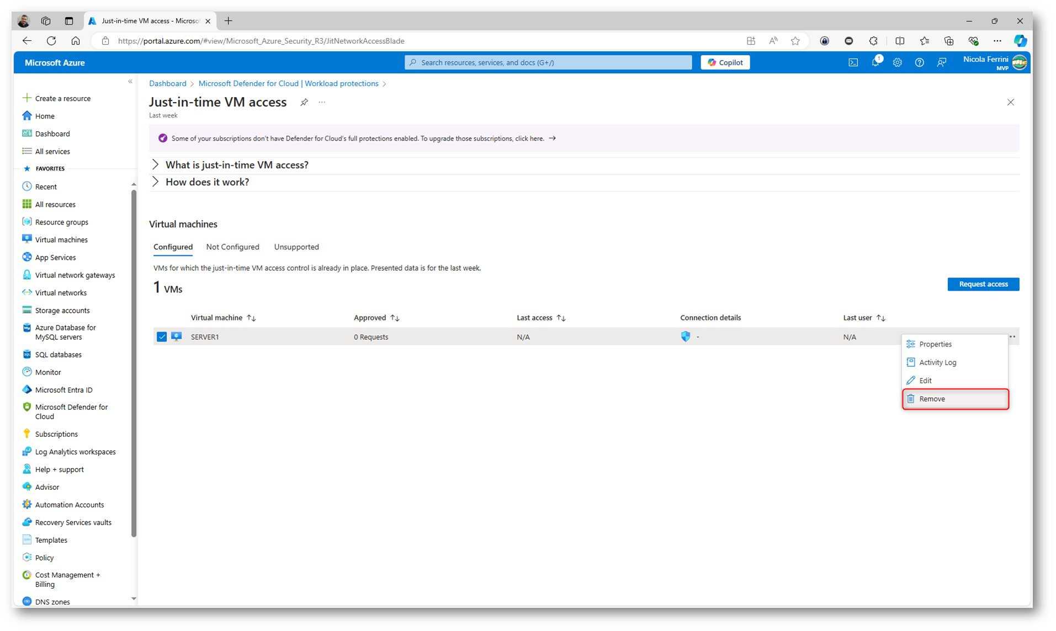The height and width of the screenshot is (631, 1056).
Task: Open the SERVER1 row ellipsis menu
Action: [1012, 336]
